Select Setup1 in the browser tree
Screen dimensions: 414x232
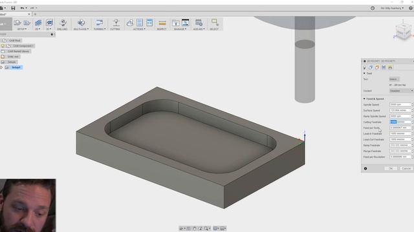tap(16, 68)
